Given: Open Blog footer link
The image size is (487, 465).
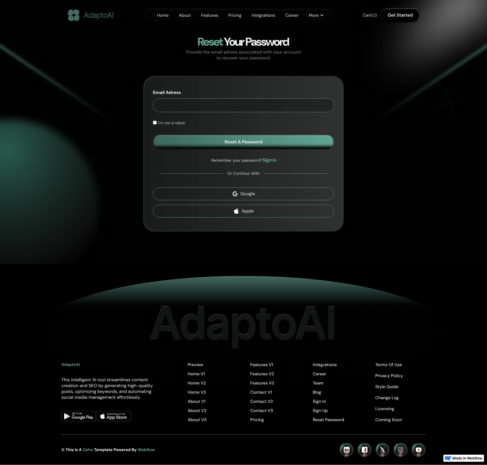Looking at the screenshot, I should pyautogui.click(x=317, y=392).
